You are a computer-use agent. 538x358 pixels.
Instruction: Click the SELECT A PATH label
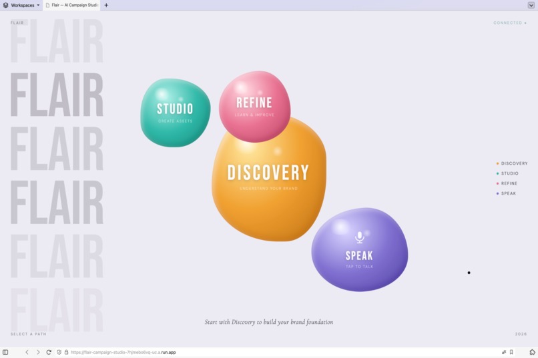coord(29,334)
